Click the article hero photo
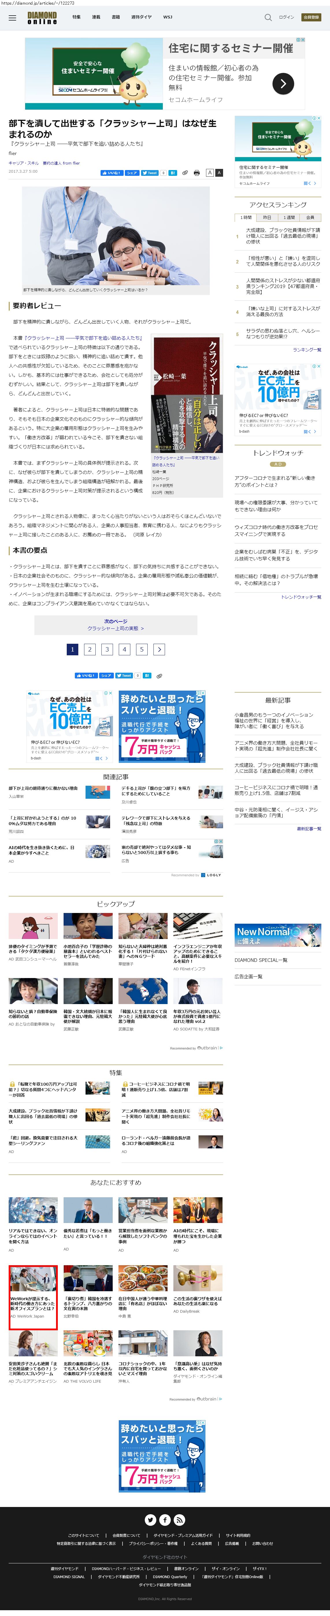This screenshot has height=1616, width=330. coord(115,237)
